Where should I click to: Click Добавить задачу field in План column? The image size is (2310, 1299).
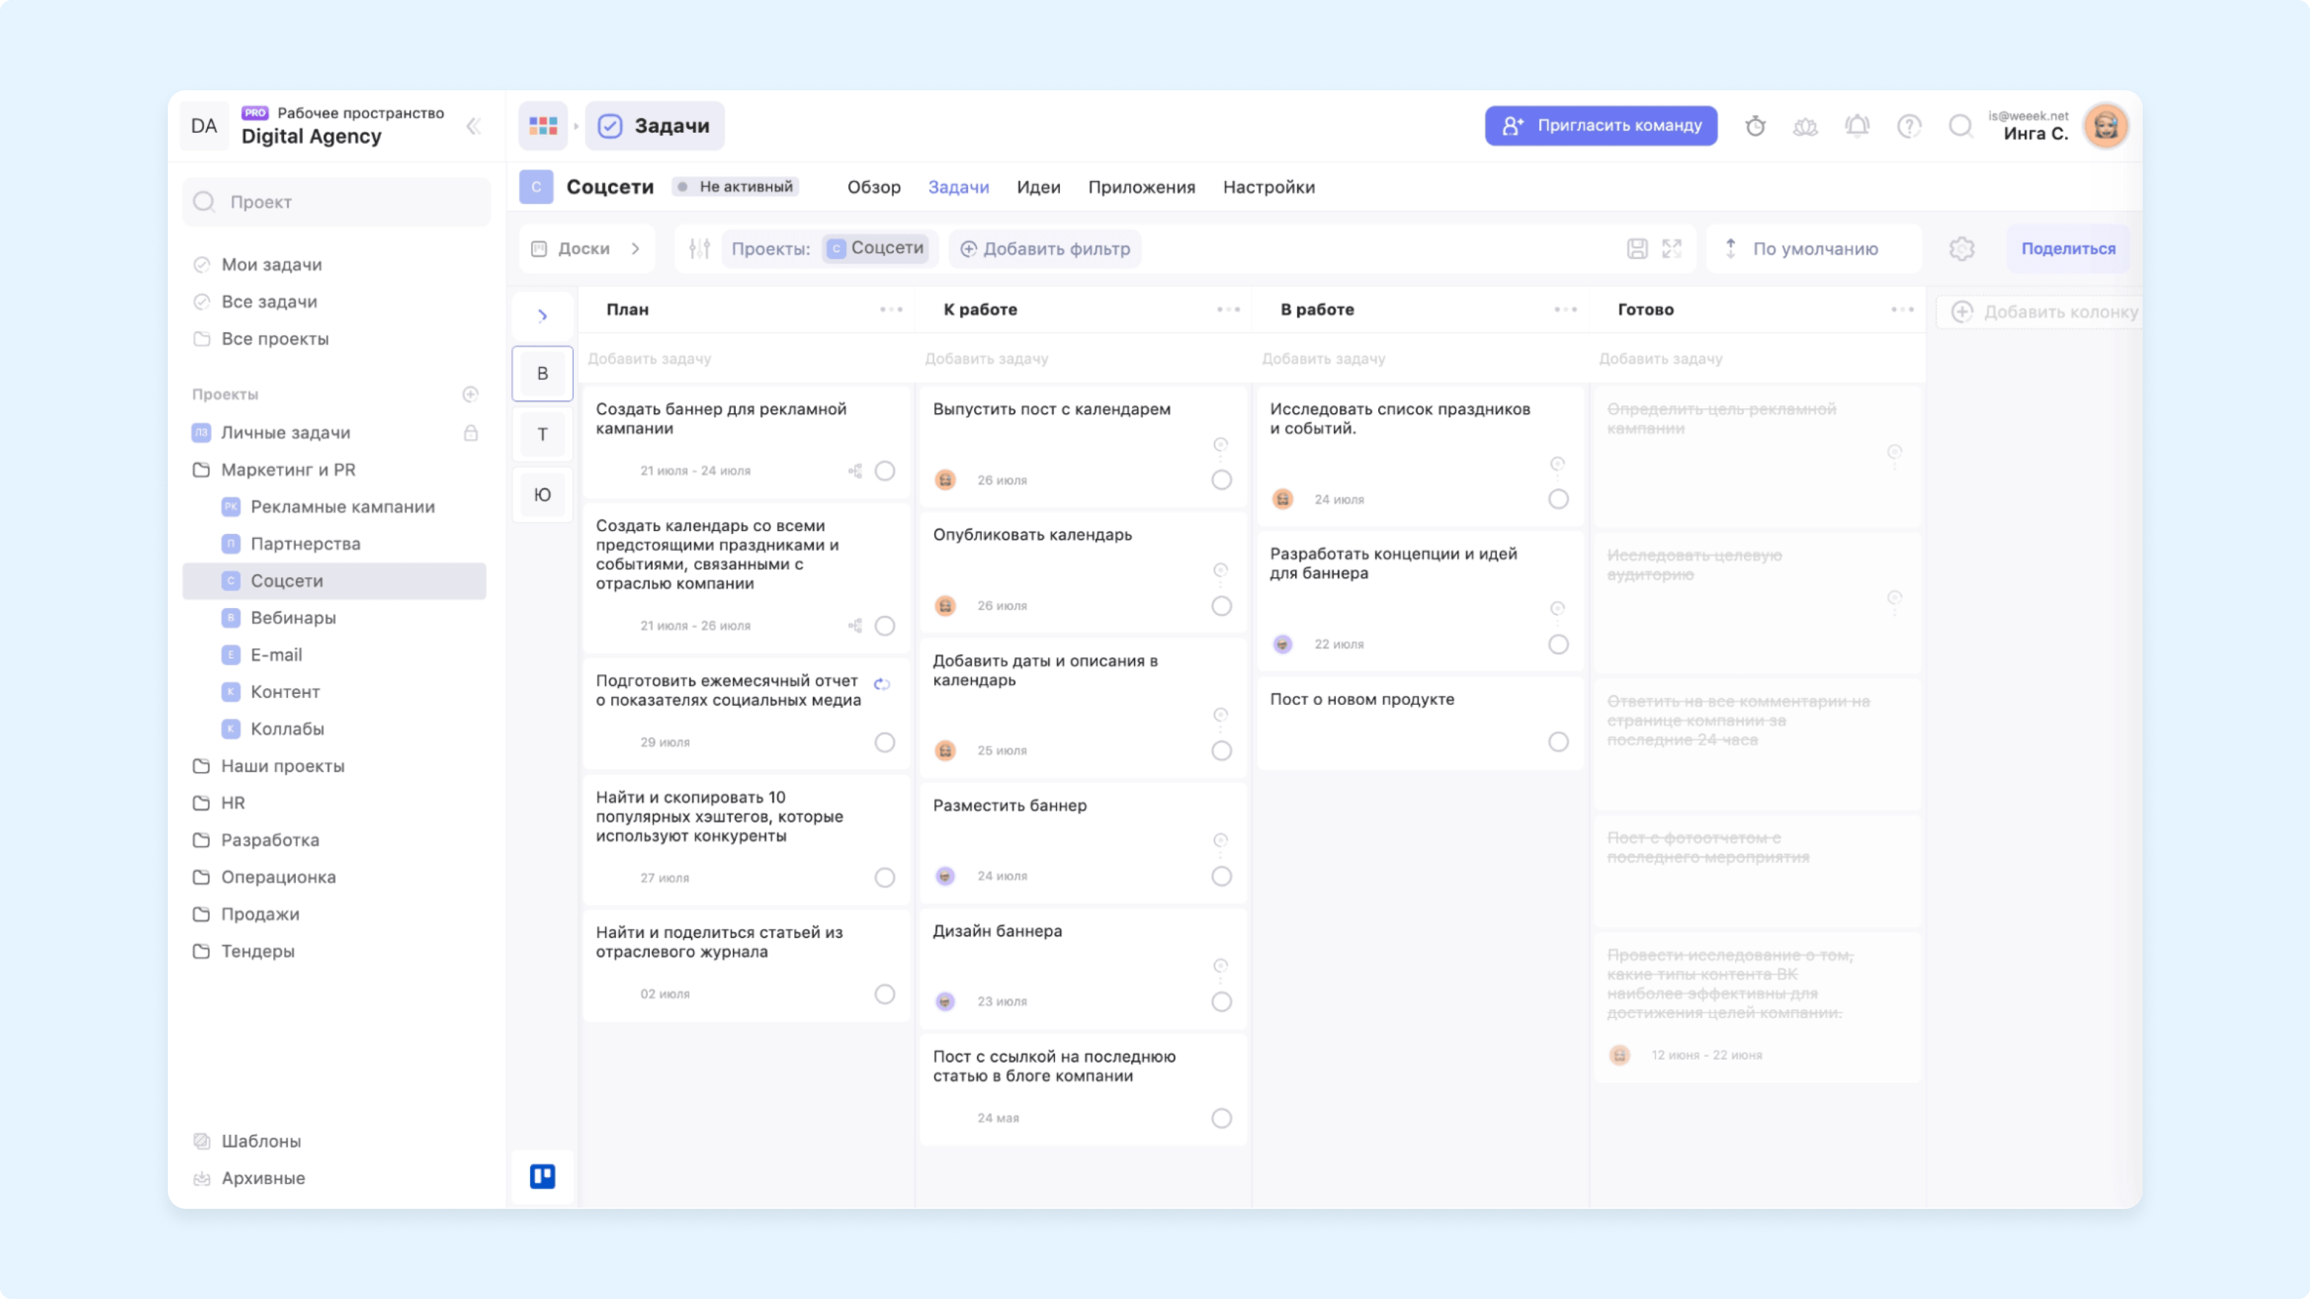746,358
